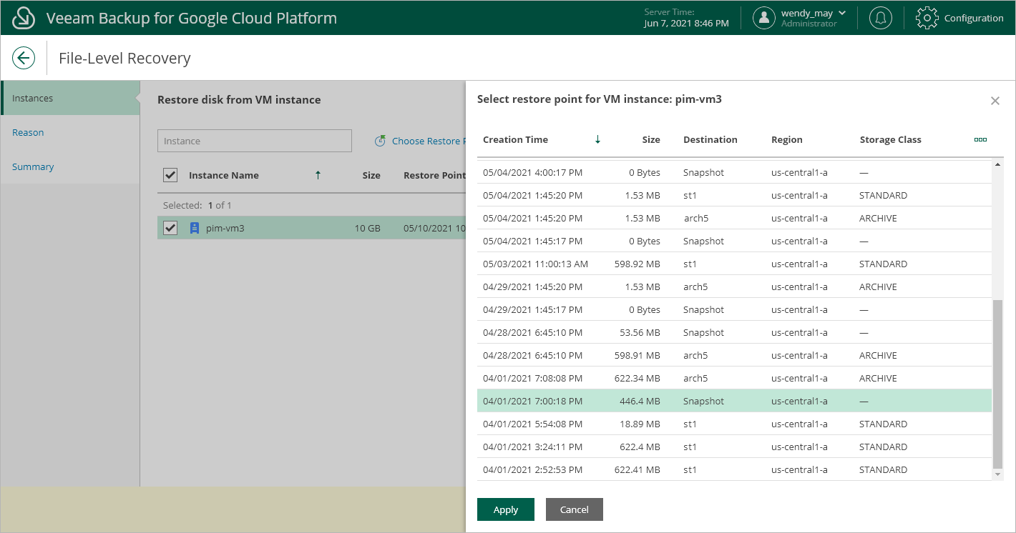The image size is (1016, 533).
Task: Click the pim-vm3 instance name
Action: pyautogui.click(x=225, y=228)
